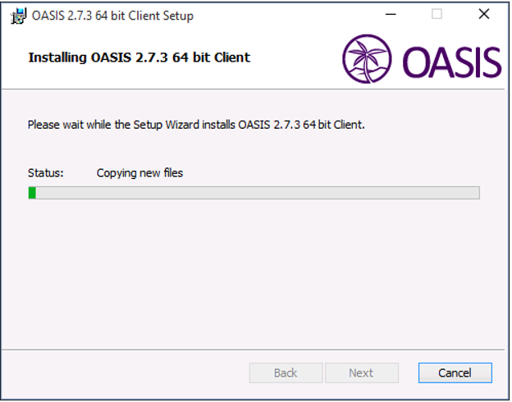Click the 'Please wait while the Setup Wizard' message

click(196, 125)
